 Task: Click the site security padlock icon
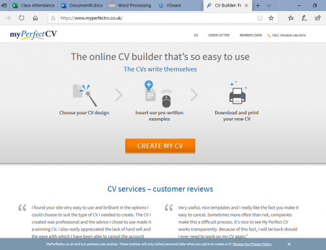pyautogui.click(x=53, y=18)
